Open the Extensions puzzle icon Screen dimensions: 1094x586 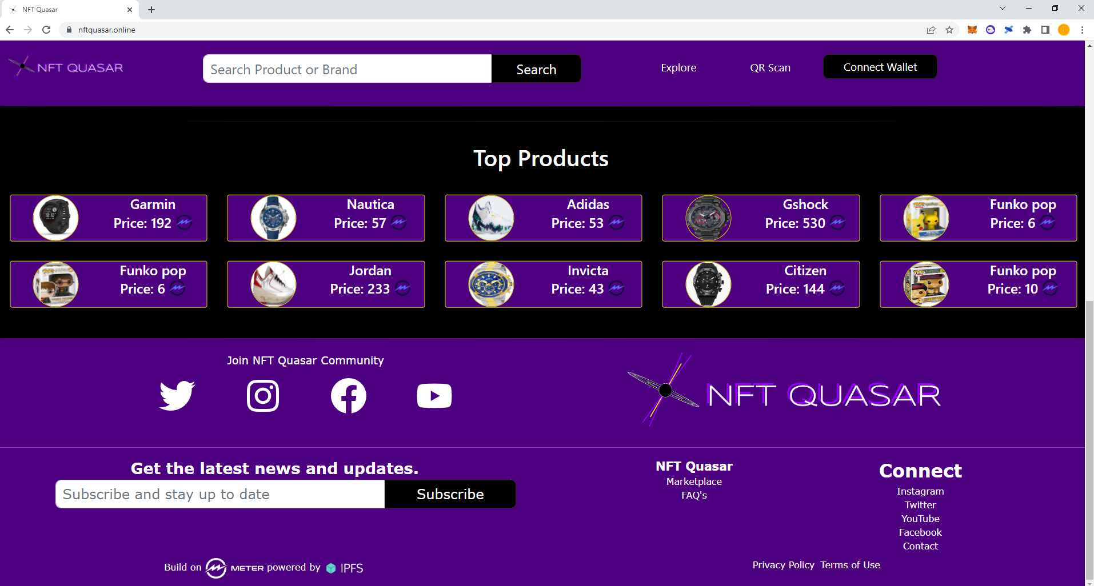(1027, 30)
